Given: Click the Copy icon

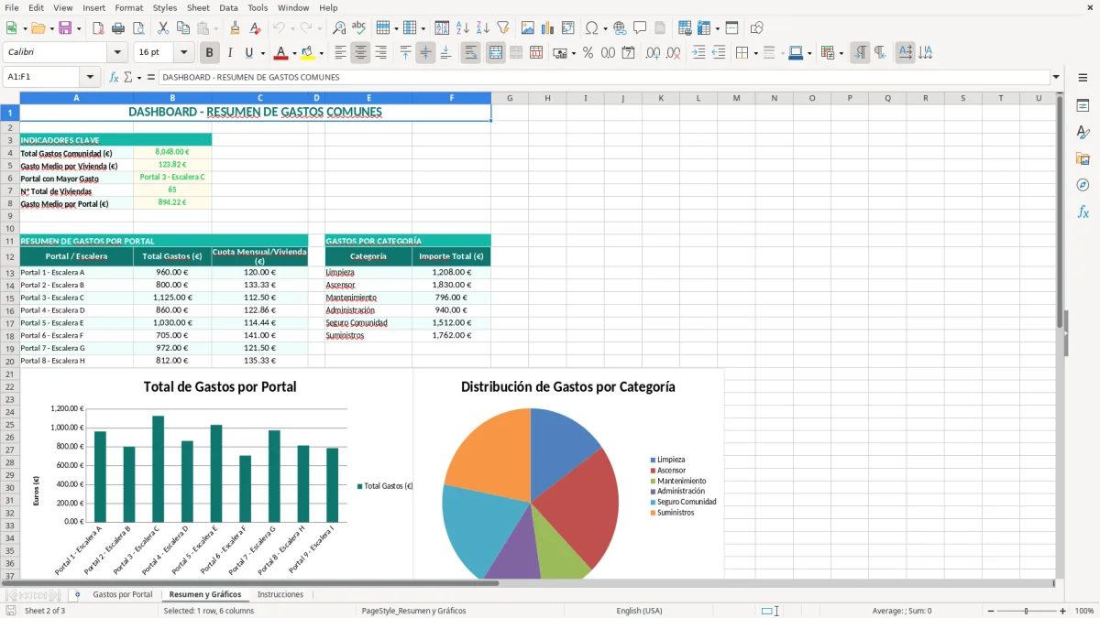Looking at the screenshot, I should [182, 28].
